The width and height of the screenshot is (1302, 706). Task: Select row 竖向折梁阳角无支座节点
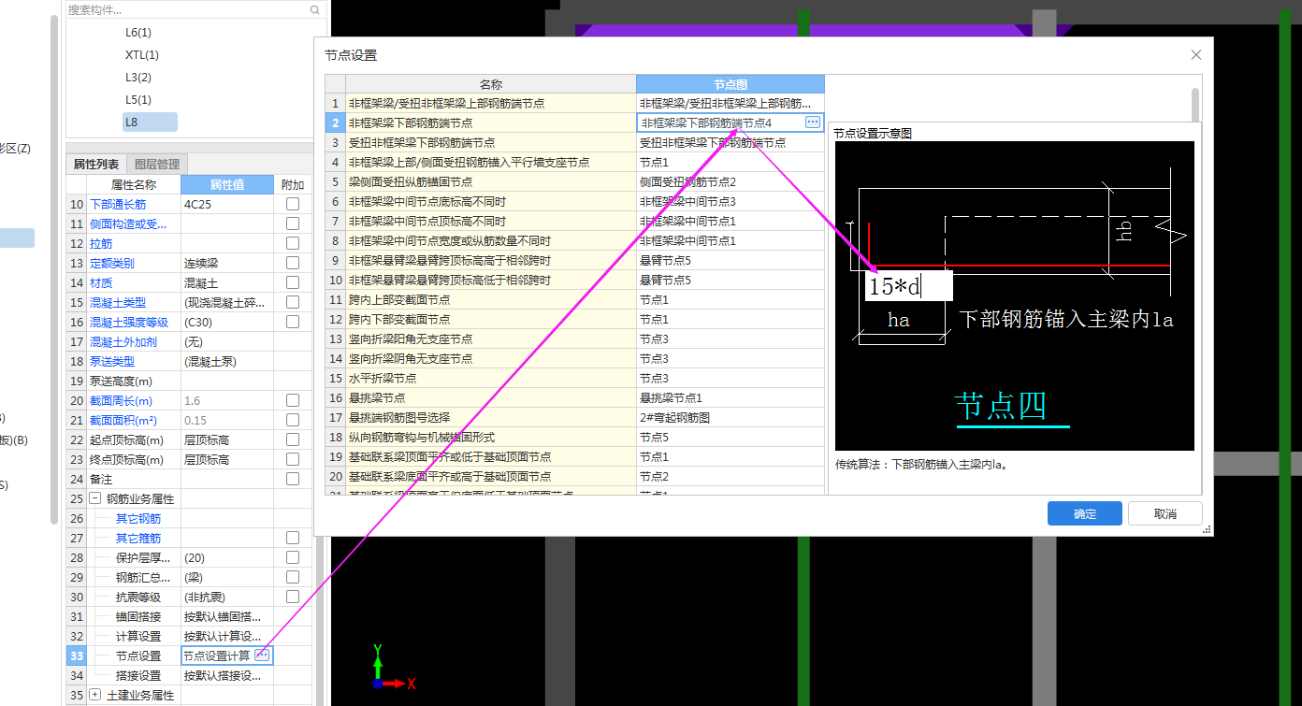(x=491, y=339)
